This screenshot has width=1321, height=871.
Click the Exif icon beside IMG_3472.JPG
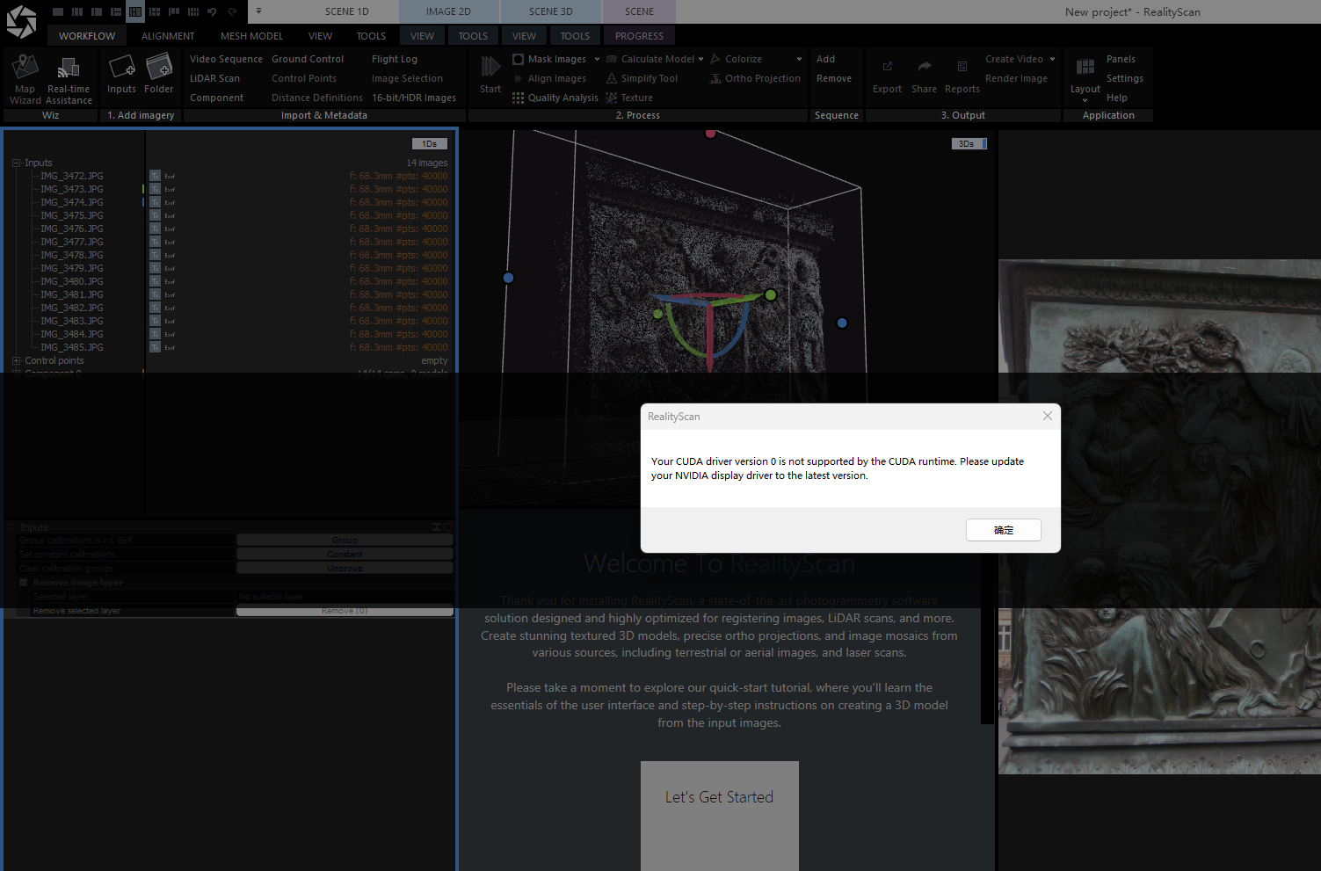coord(170,176)
